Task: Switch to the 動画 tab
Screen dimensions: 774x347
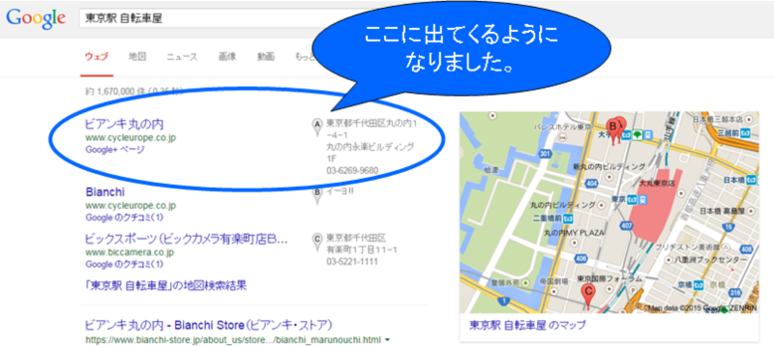Action: (x=266, y=57)
